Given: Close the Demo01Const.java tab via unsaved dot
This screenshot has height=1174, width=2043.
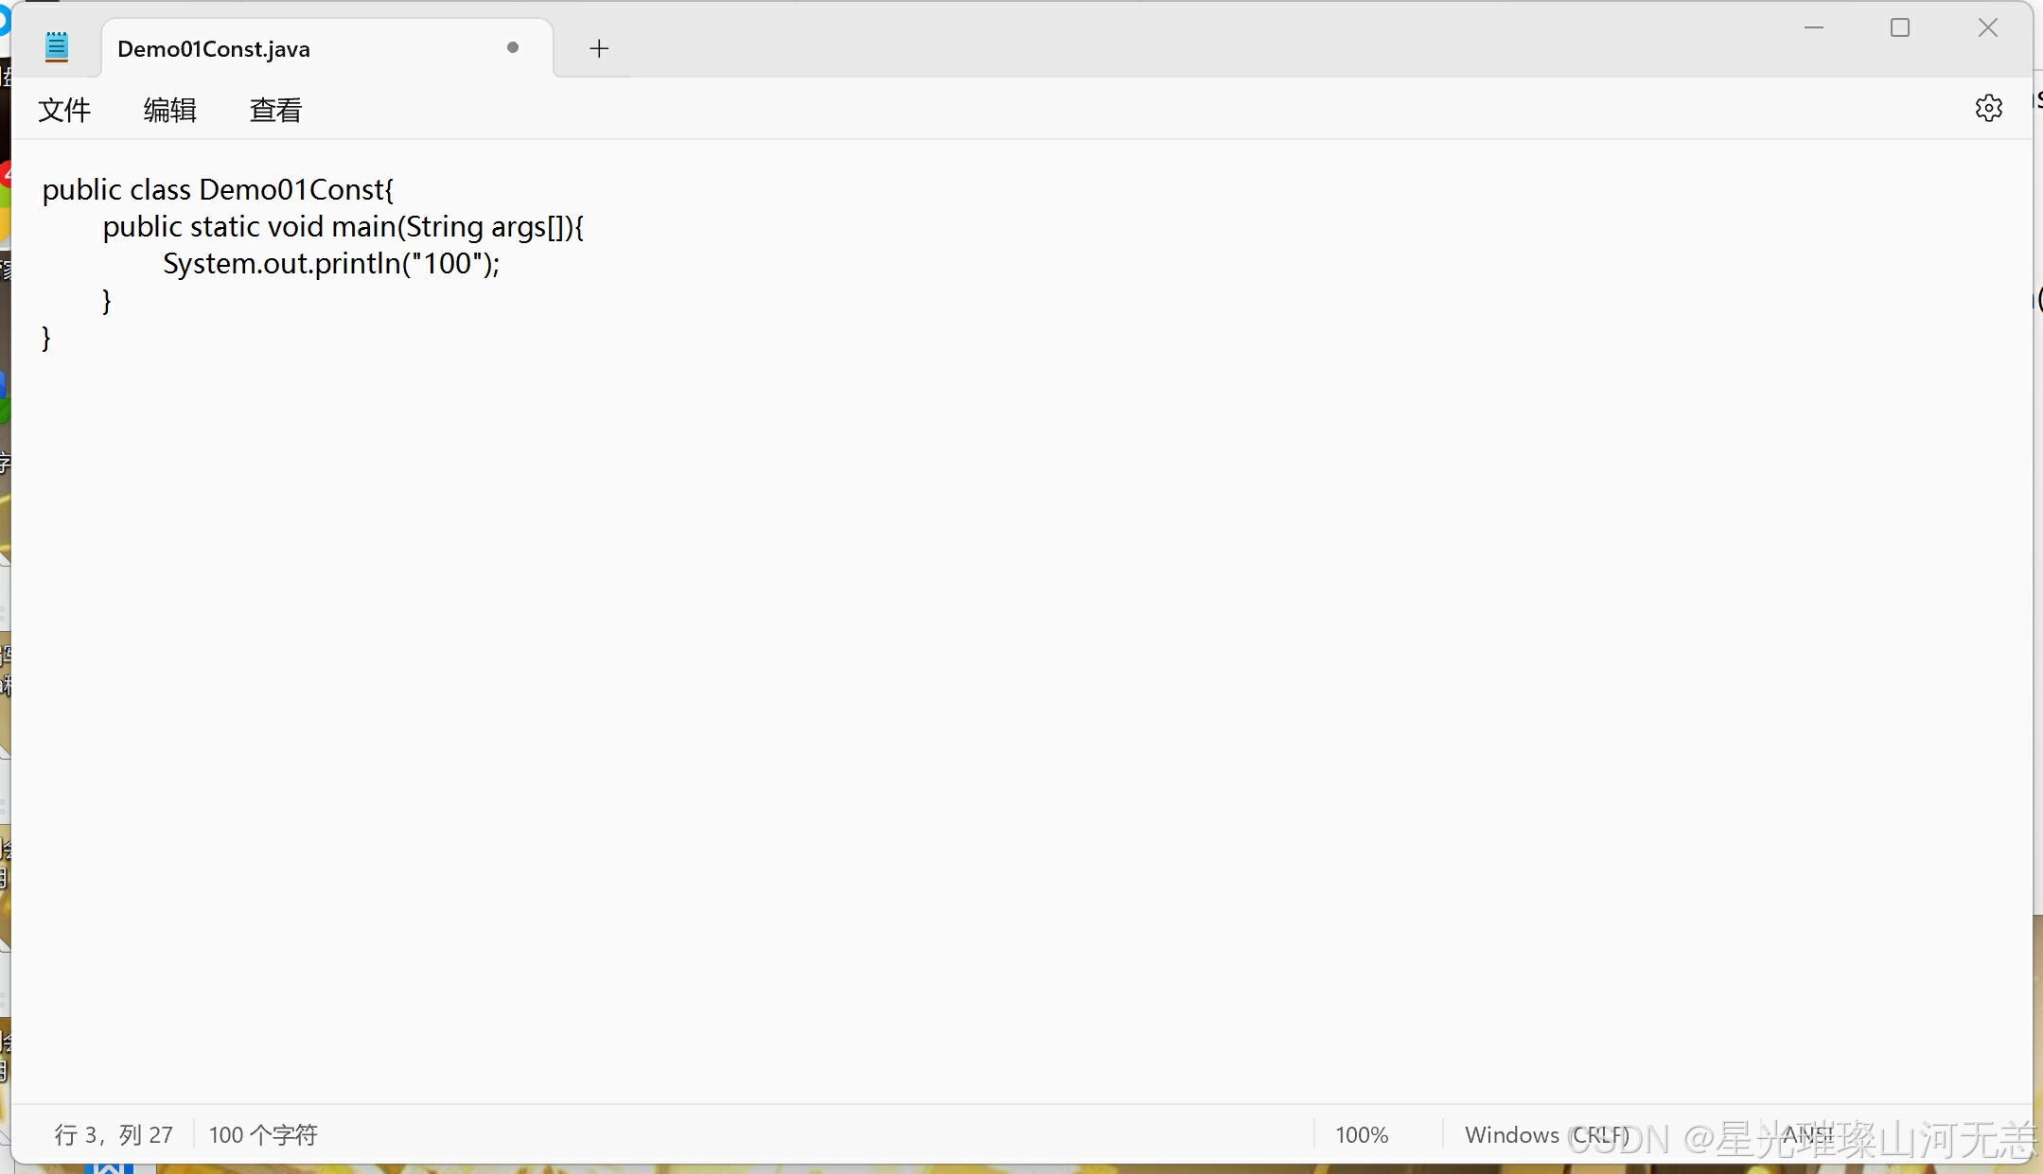Looking at the screenshot, I should click(x=512, y=47).
